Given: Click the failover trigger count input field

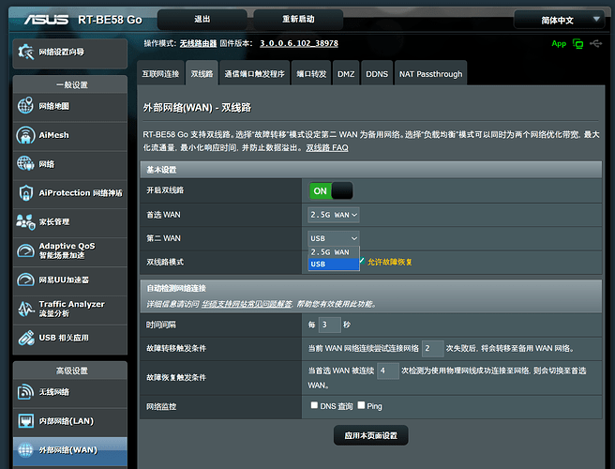Looking at the screenshot, I should point(432,348).
